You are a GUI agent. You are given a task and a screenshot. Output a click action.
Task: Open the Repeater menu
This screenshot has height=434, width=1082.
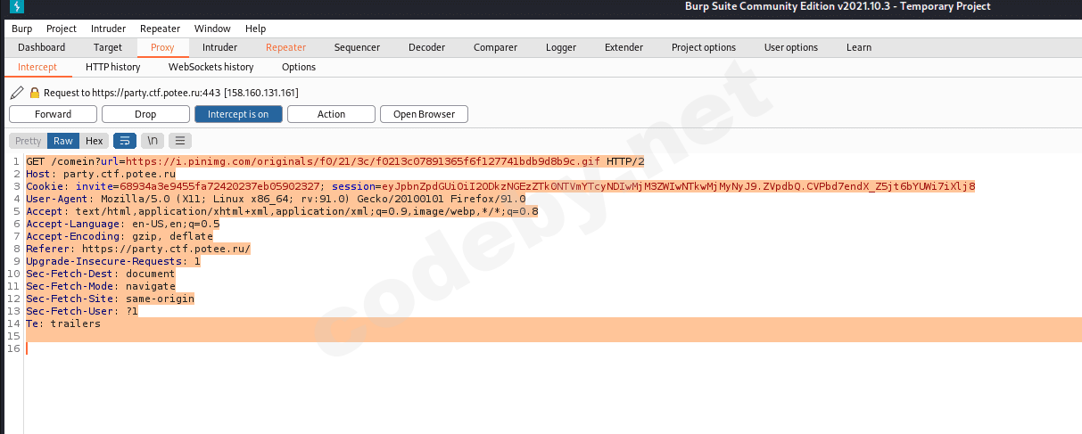pos(160,29)
